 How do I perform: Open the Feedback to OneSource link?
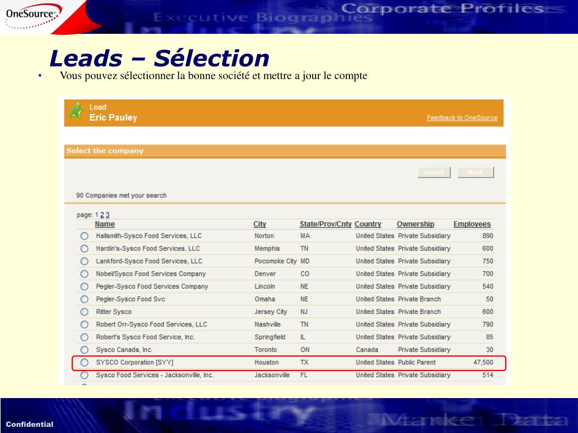462,118
